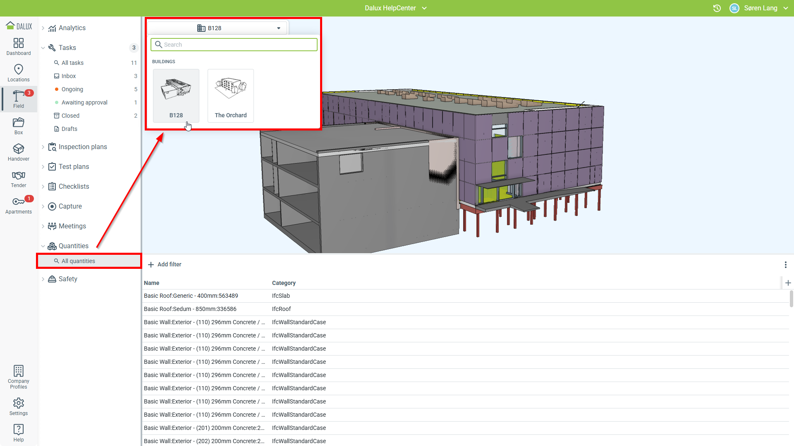Image resolution: width=794 pixels, height=446 pixels.
Task: Expand the Inspection plans section
Action: [43, 147]
